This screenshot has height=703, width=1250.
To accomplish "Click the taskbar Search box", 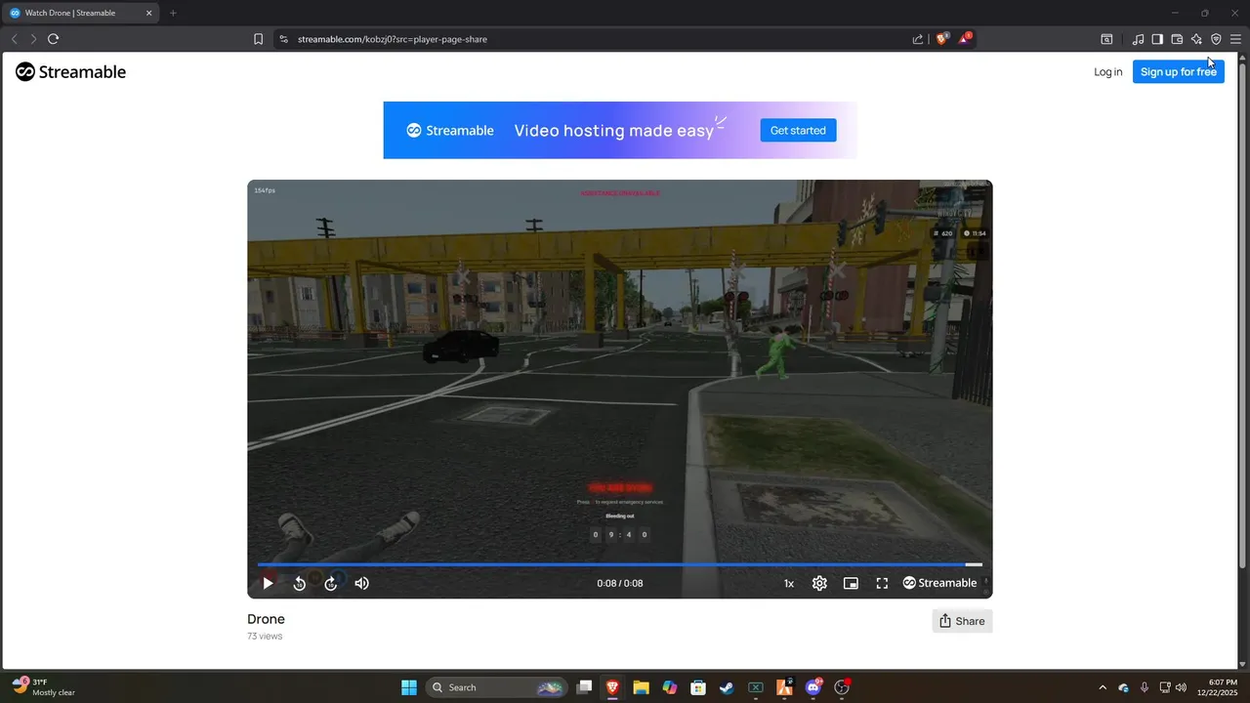I will [498, 687].
